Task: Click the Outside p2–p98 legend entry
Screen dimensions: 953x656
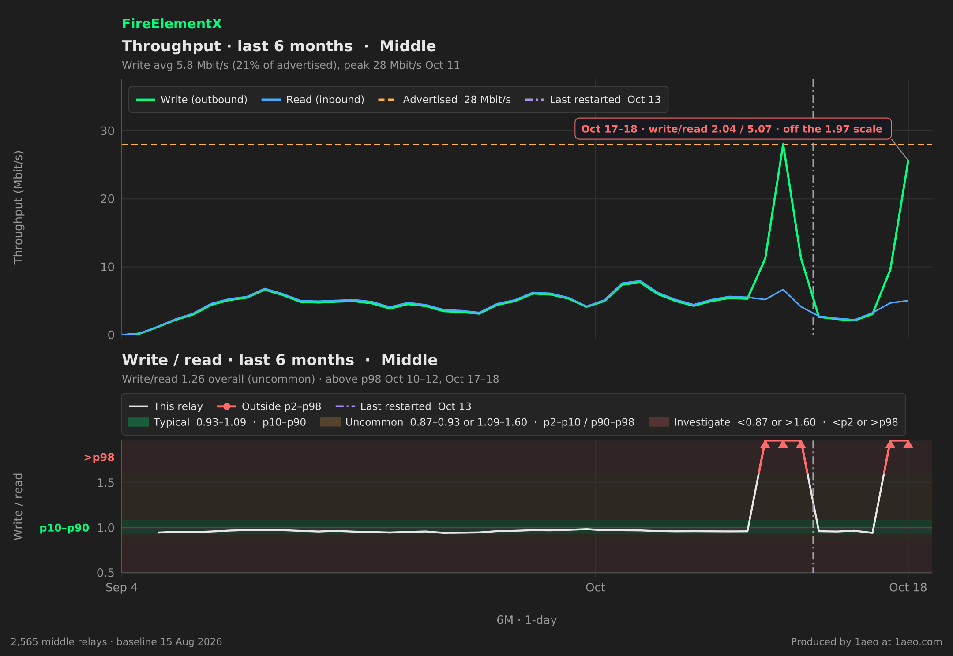Action: tap(269, 406)
